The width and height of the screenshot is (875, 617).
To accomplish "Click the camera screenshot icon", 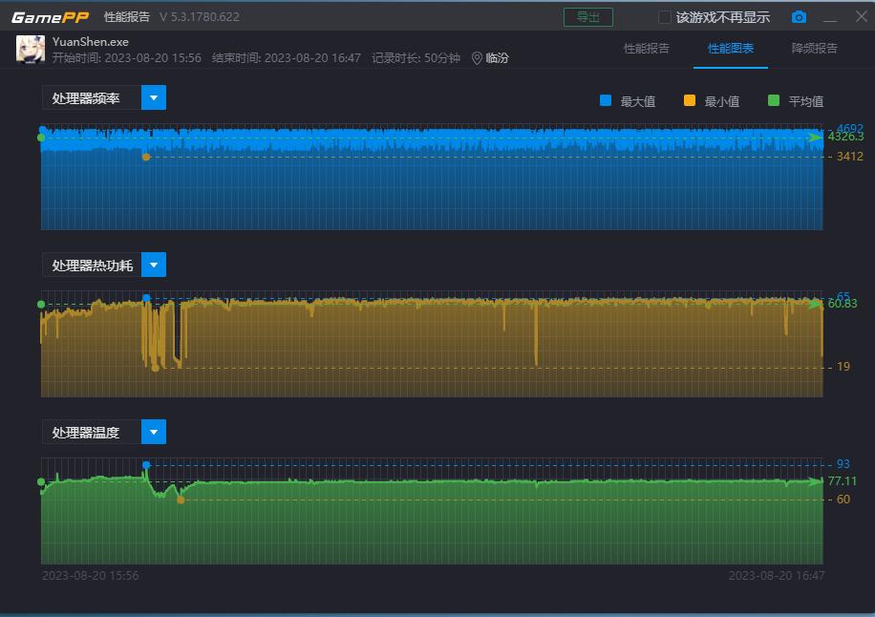I will pos(799,17).
